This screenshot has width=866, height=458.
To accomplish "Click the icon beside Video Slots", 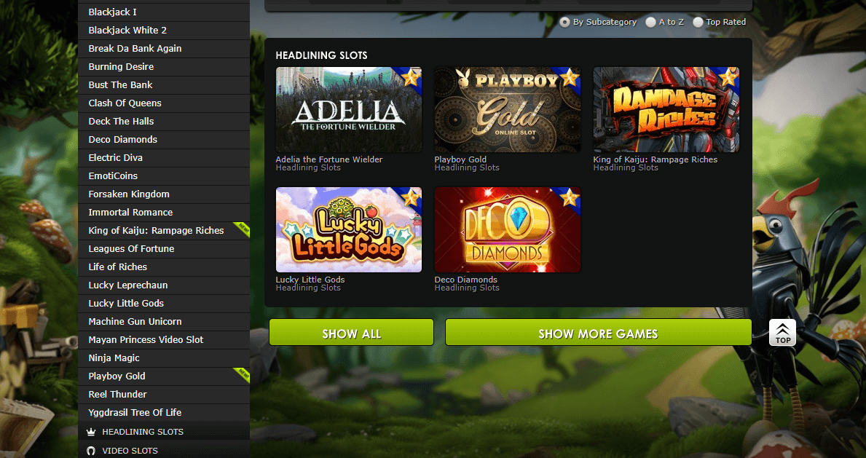I will [91, 451].
